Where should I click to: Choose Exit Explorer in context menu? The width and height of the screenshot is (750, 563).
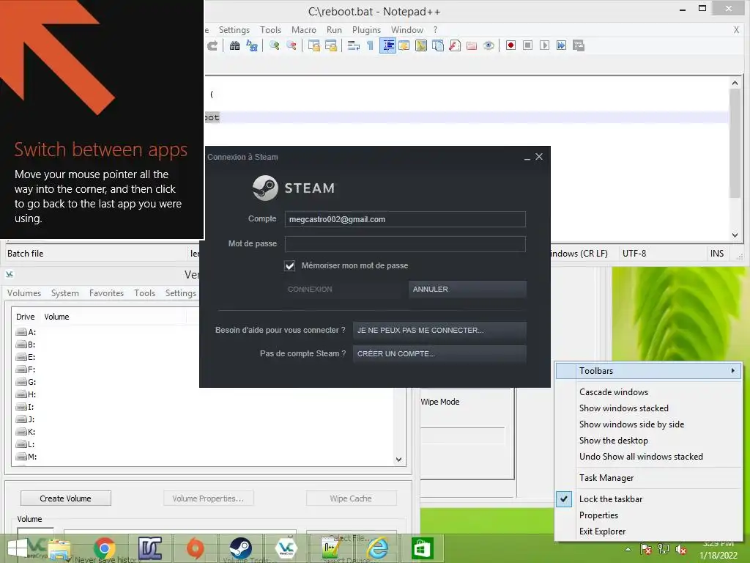coord(602,531)
